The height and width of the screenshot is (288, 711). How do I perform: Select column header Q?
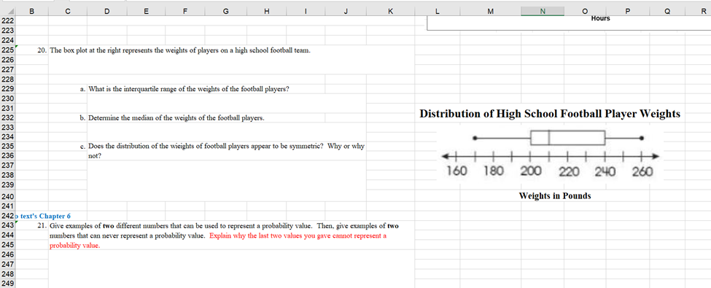(x=667, y=12)
